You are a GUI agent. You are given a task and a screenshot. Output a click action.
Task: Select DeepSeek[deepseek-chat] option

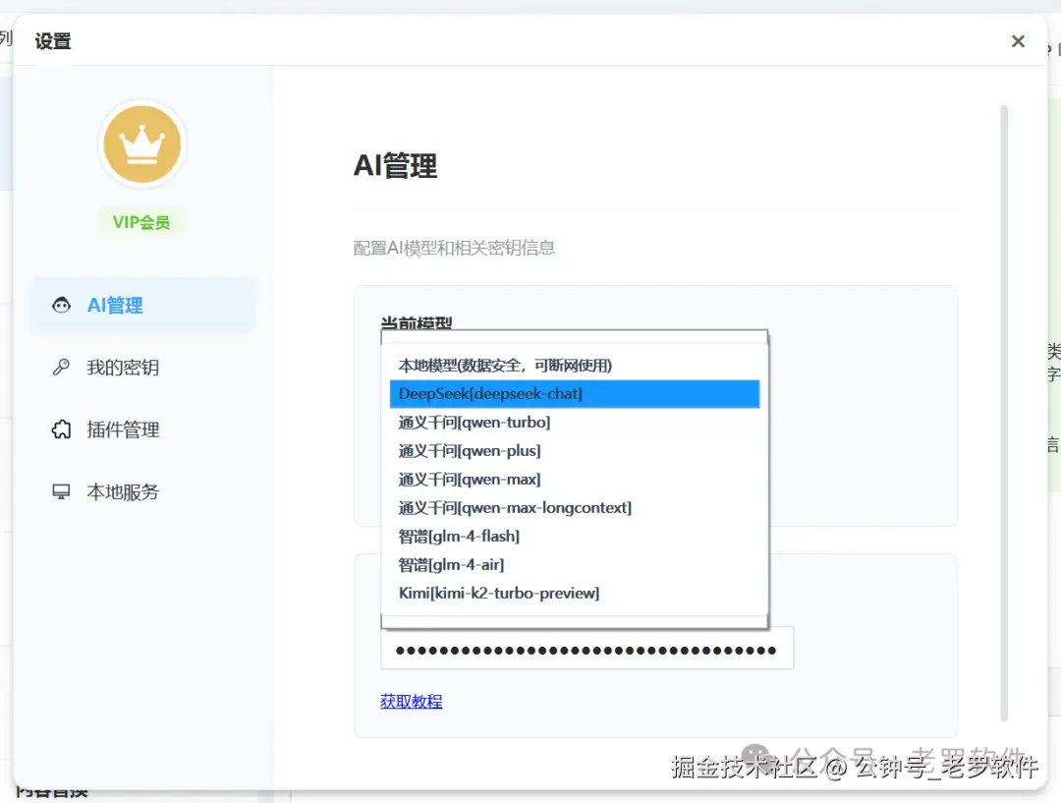pyautogui.click(x=575, y=394)
